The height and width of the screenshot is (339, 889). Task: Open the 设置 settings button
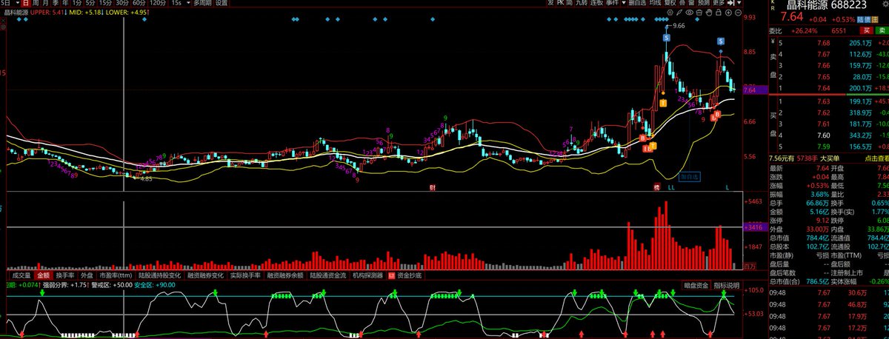pos(221,4)
